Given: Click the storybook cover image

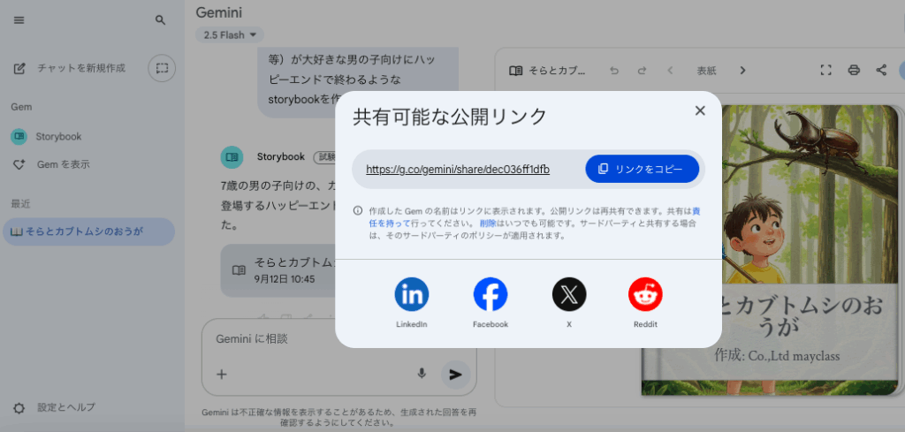Looking at the screenshot, I should pos(811,250).
